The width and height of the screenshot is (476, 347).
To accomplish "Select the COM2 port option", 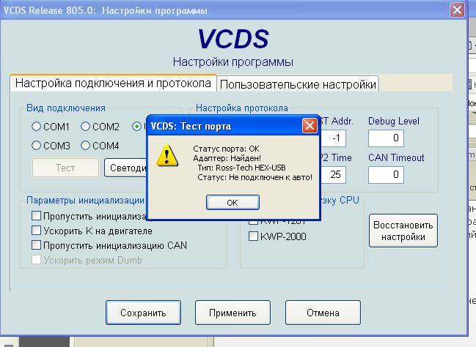I will (x=86, y=127).
